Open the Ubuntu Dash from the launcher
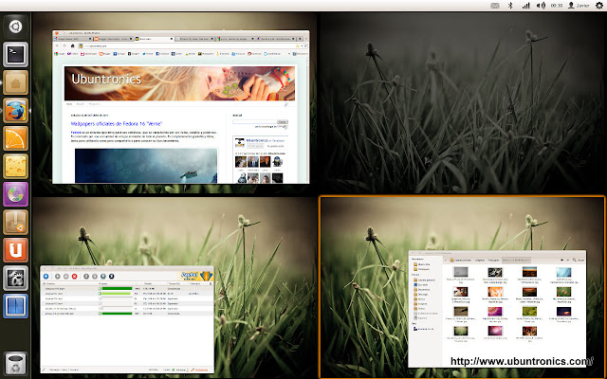Image resolution: width=607 pixels, height=379 pixels. click(15, 27)
